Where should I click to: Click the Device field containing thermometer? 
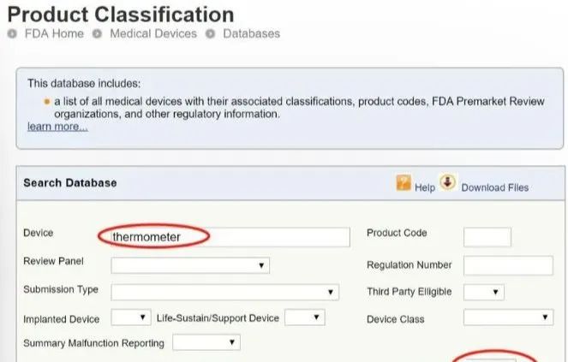[x=230, y=237]
